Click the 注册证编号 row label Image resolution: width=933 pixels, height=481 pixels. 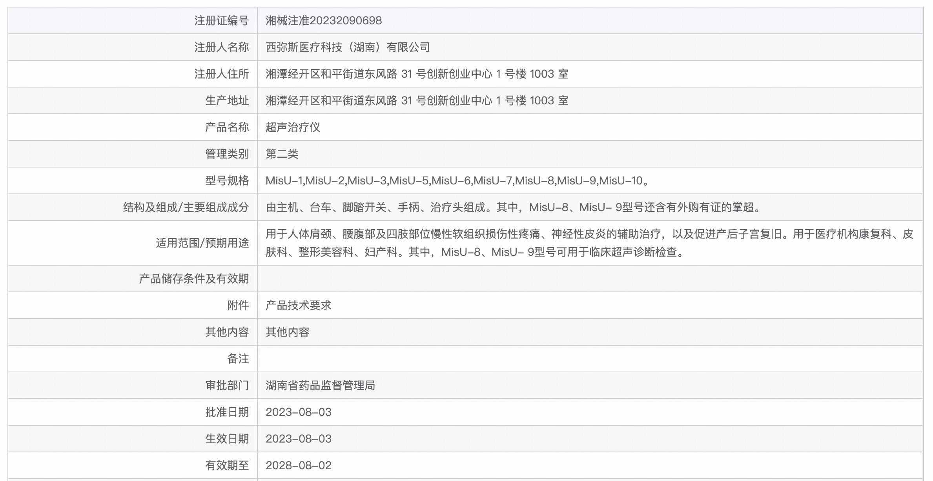[221, 21]
